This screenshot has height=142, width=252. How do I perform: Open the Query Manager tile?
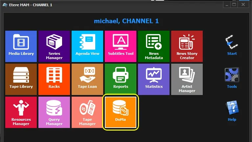(54, 112)
